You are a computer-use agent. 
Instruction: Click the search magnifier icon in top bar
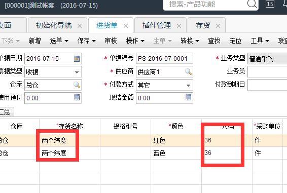coord(252,4)
